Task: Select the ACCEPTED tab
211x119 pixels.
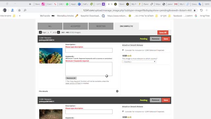Action: pos(75,26)
